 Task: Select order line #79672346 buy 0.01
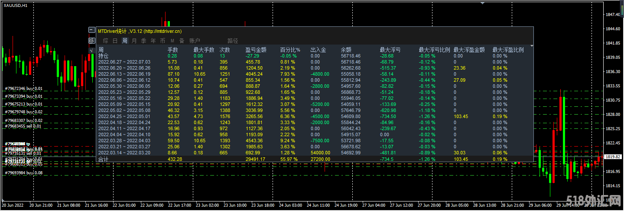point(23,89)
